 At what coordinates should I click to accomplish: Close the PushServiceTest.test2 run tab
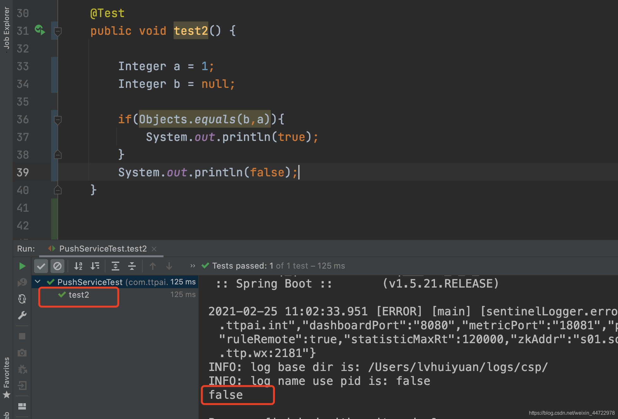point(154,249)
